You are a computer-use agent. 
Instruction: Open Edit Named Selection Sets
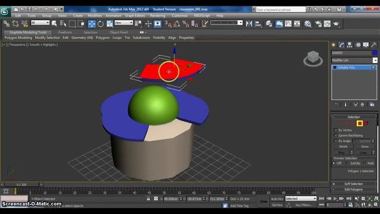(205, 24)
